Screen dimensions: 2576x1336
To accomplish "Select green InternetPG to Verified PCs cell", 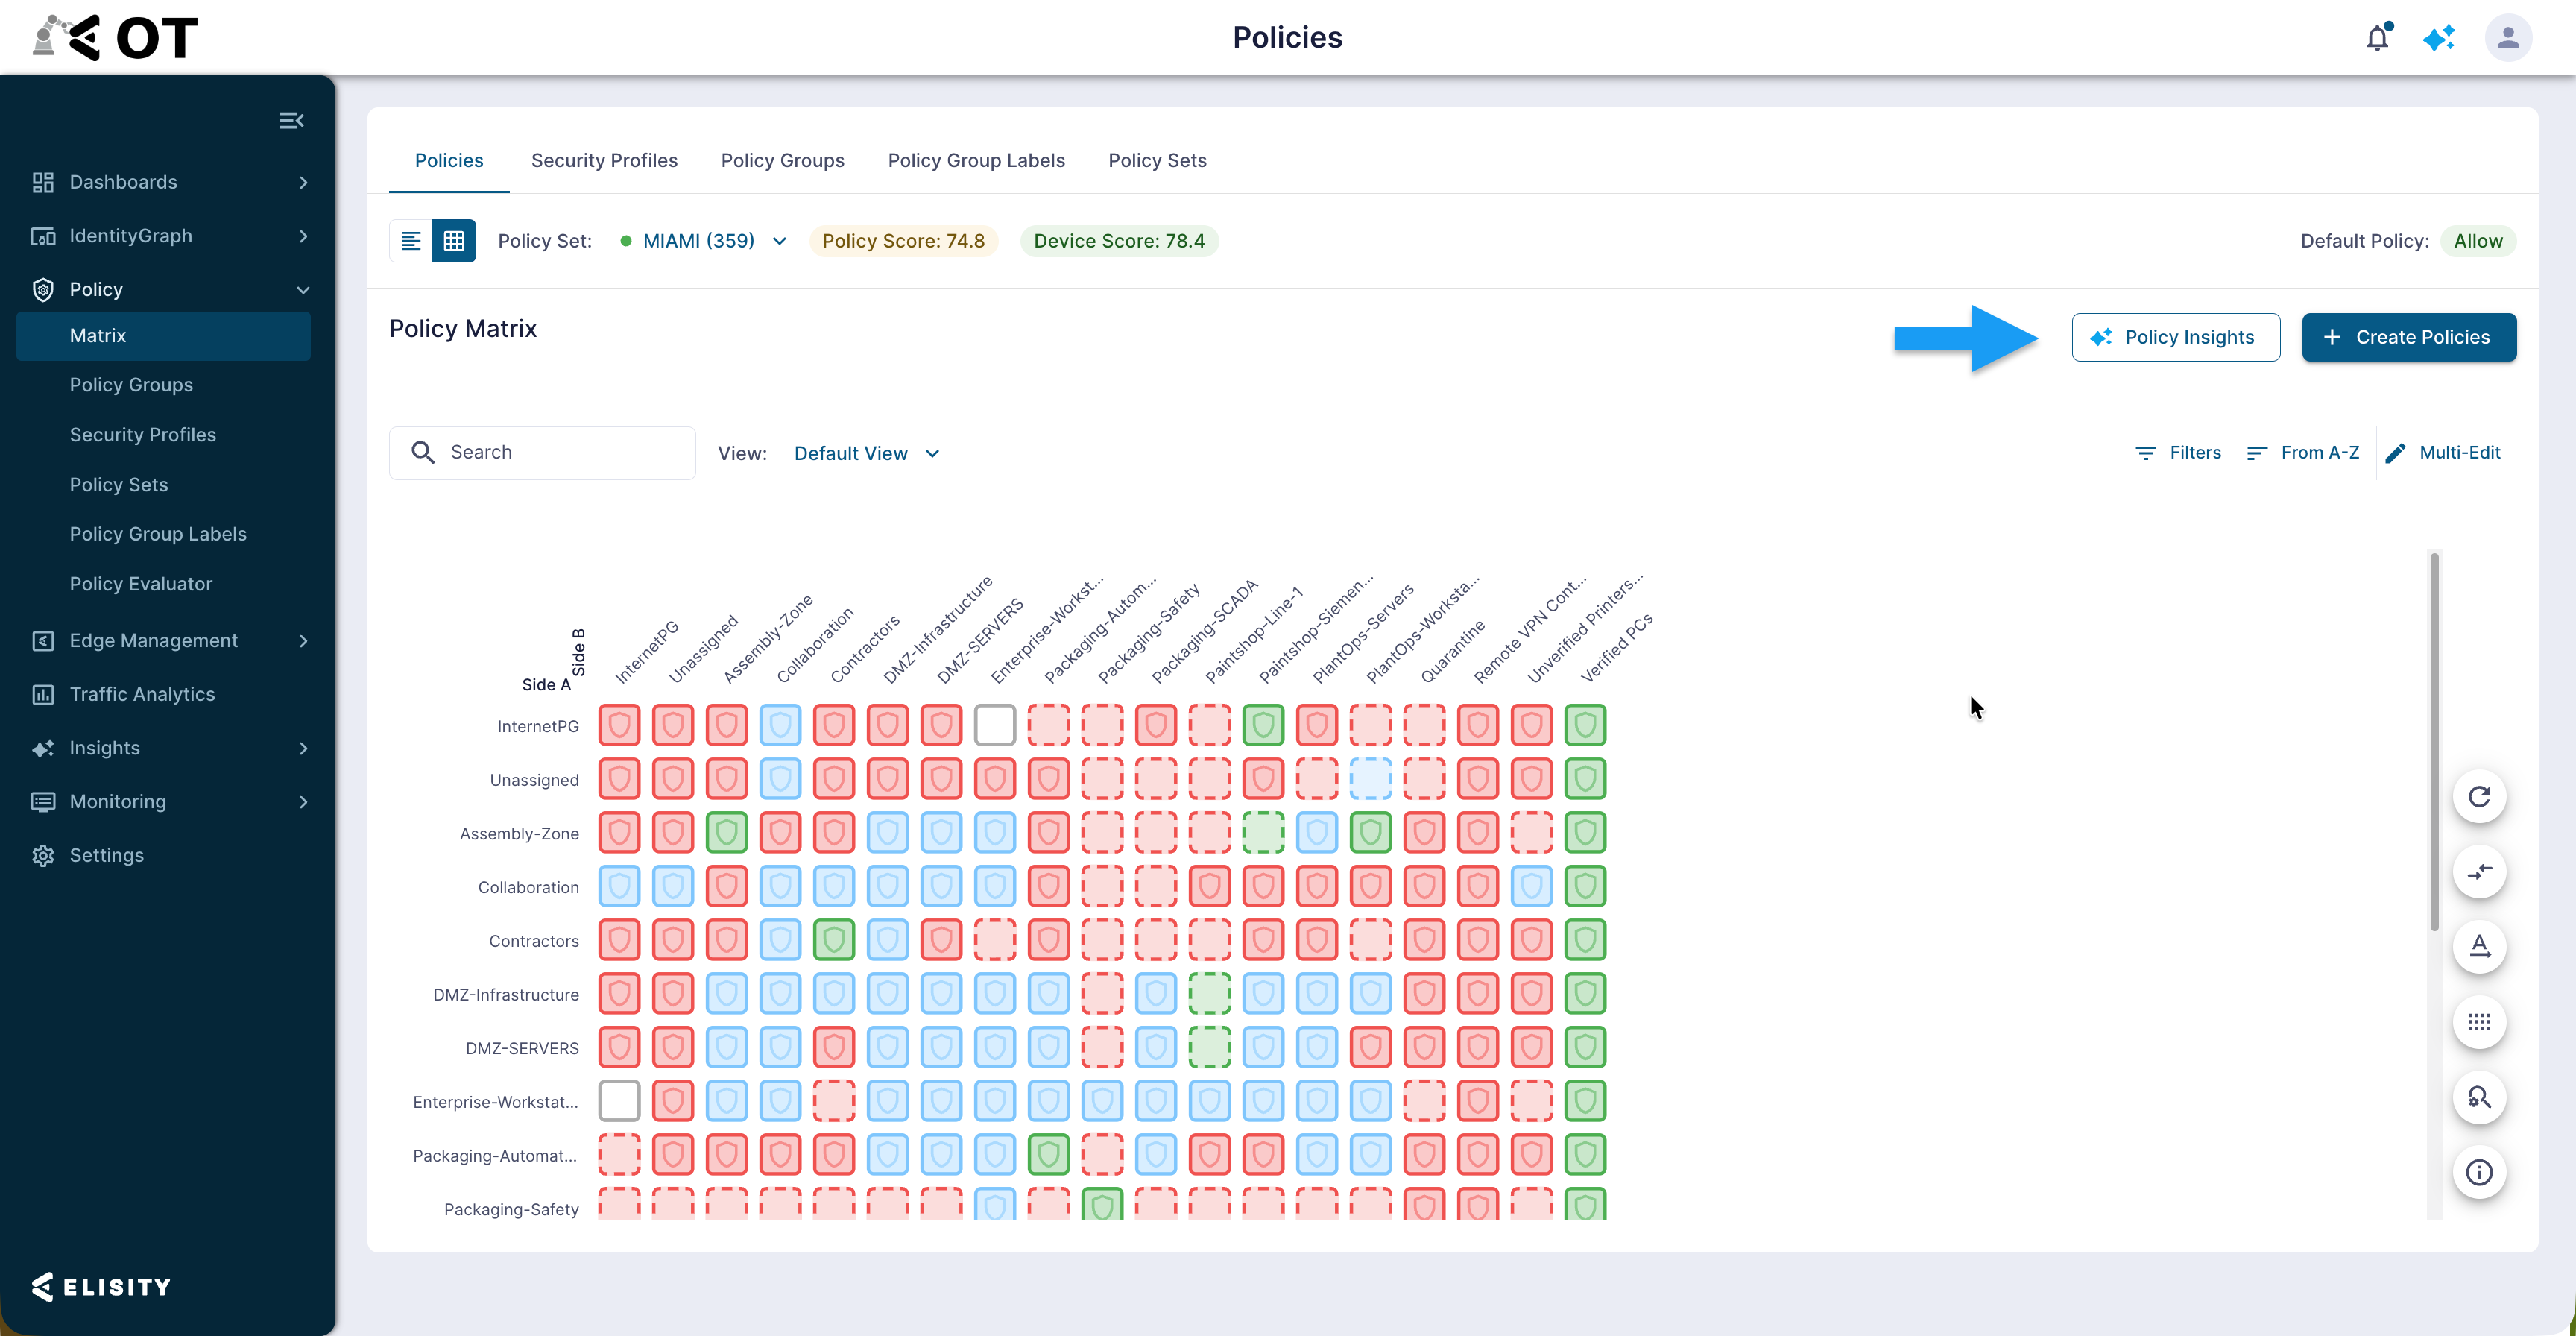I will (x=1585, y=725).
